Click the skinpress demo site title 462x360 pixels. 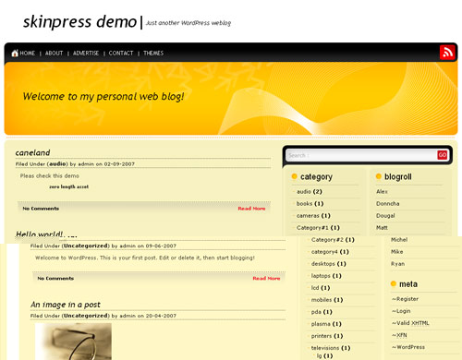pyautogui.click(x=79, y=22)
